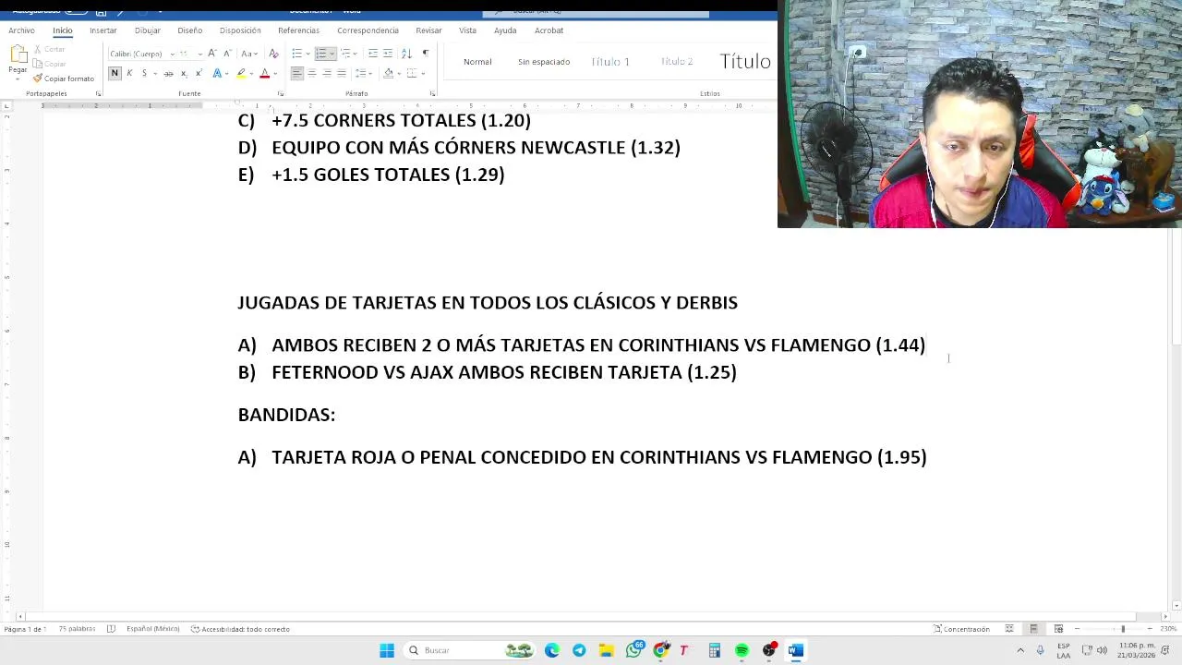1182x665 pixels.
Task: Open the Referencias tab
Action: point(298,30)
